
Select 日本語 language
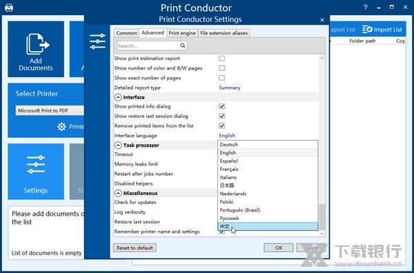(x=268, y=185)
